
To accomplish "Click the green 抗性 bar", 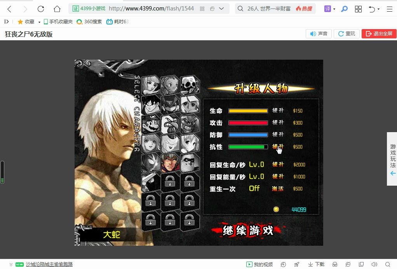I will pos(248,147).
